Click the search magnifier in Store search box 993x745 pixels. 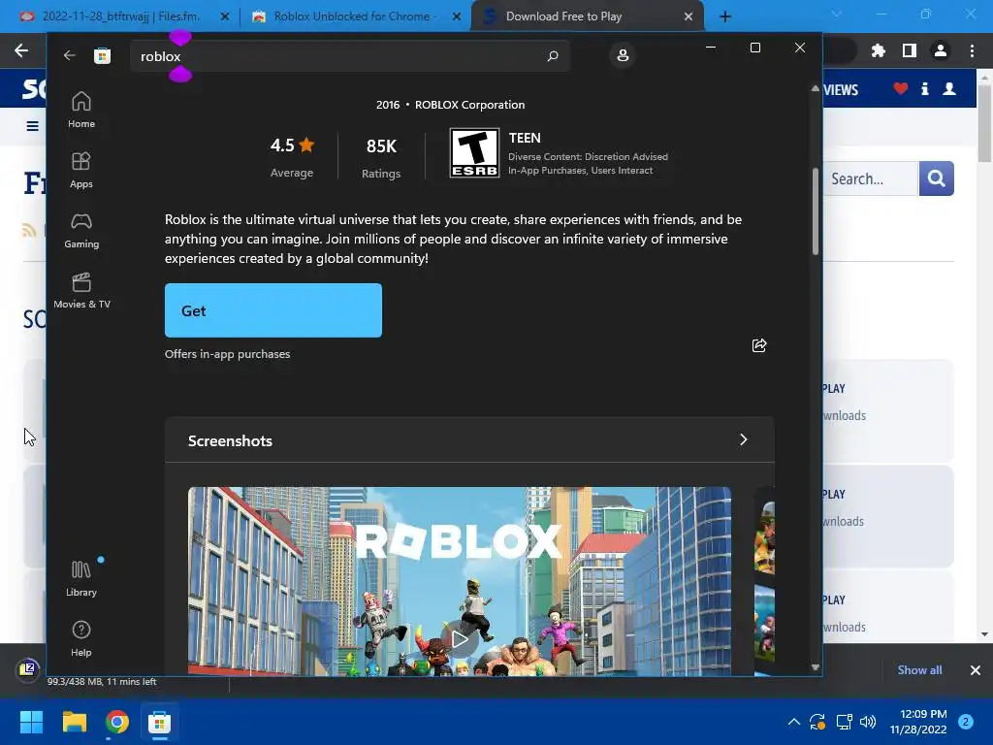point(552,55)
